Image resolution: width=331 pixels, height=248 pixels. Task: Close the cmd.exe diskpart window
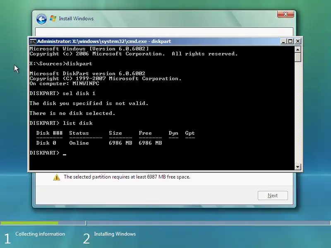(x=297, y=41)
